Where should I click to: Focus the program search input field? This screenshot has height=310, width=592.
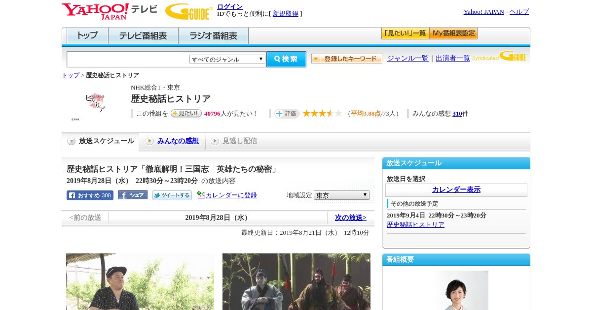(x=128, y=59)
